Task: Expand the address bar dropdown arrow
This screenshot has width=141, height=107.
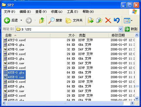Action: pos(120,29)
